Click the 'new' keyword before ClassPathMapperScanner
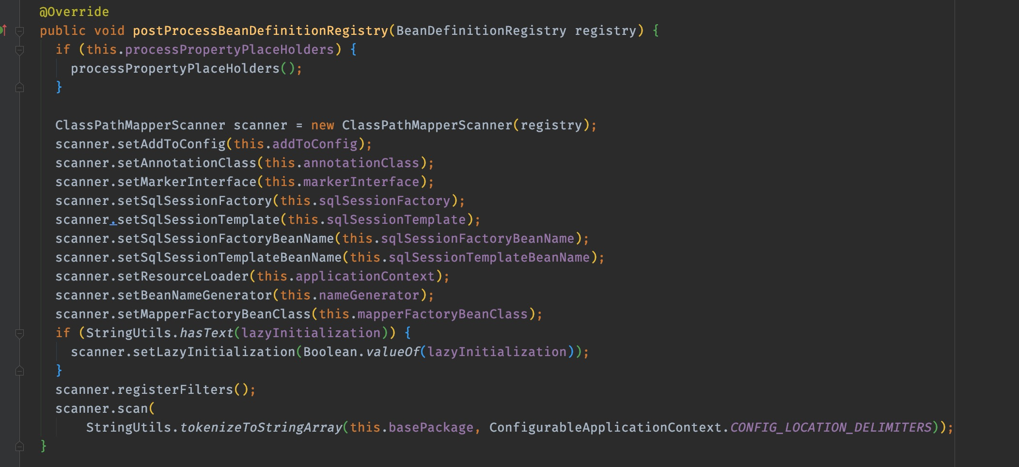 [x=322, y=125]
